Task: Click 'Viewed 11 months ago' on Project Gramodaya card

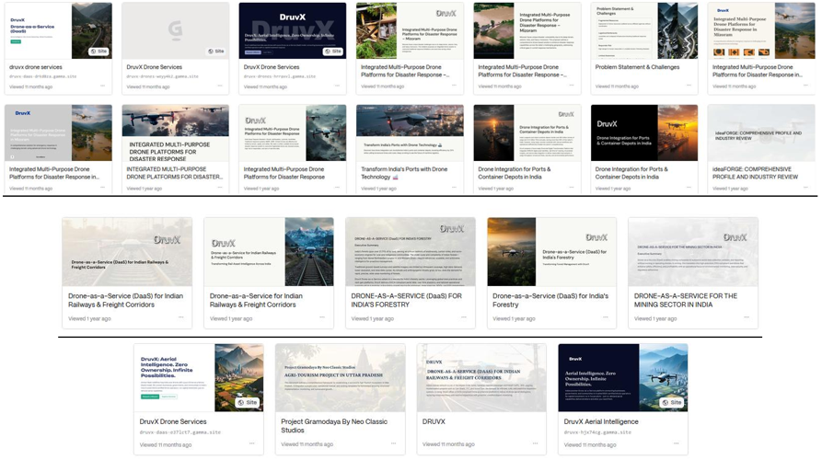Action: tap(307, 444)
